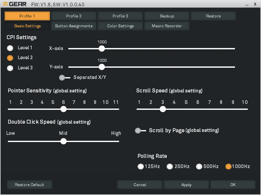Click the X-axis CPI slider handle
261x195 pixels.
pyautogui.click(x=102, y=48)
